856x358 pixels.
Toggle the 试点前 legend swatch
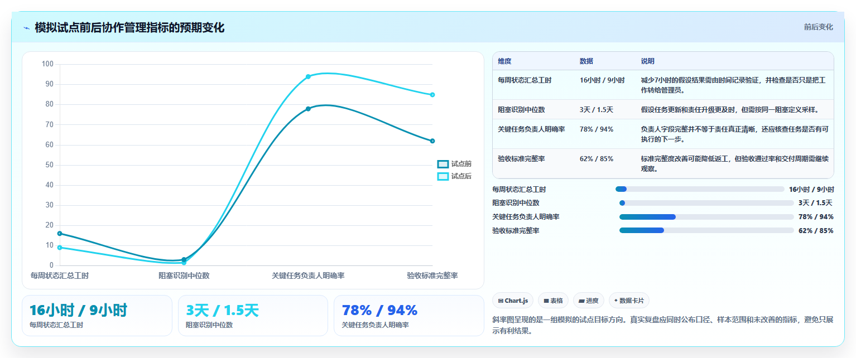(x=443, y=164)
